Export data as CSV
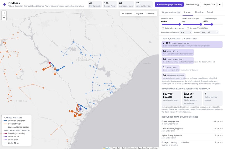This screenshot has height=149, width=225. [209, 4]
